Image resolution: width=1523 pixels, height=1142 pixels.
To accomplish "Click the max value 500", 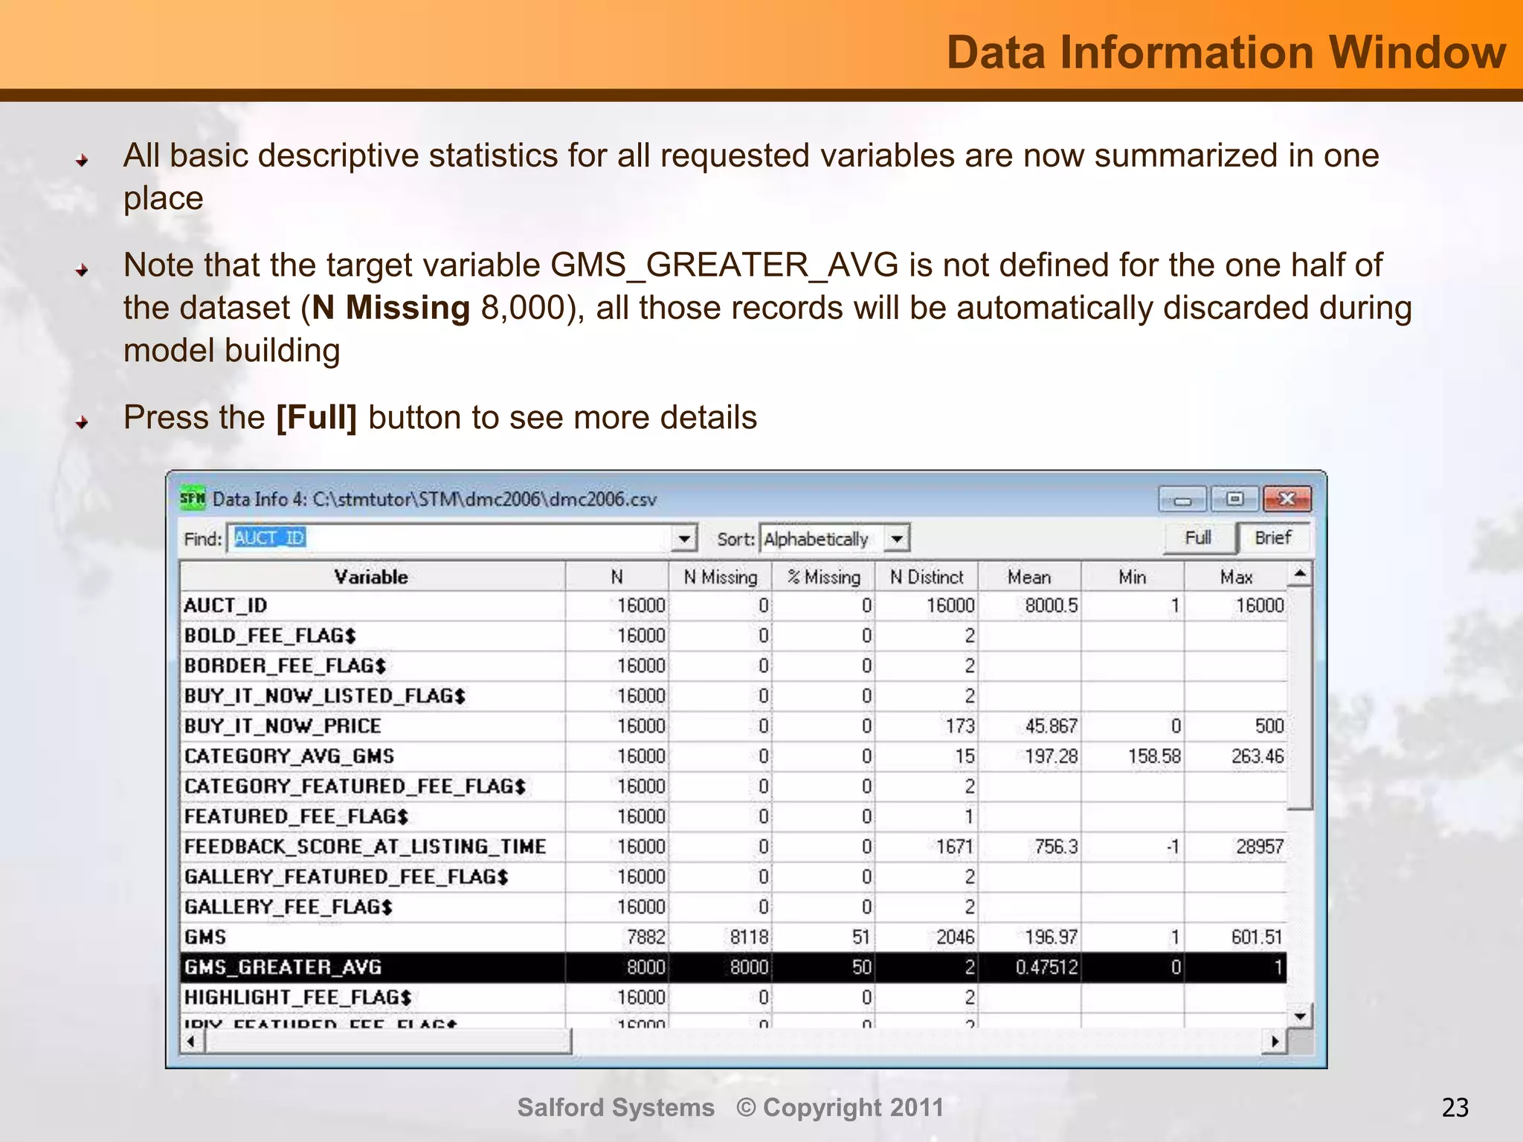I will click(x=1269, y=726).
